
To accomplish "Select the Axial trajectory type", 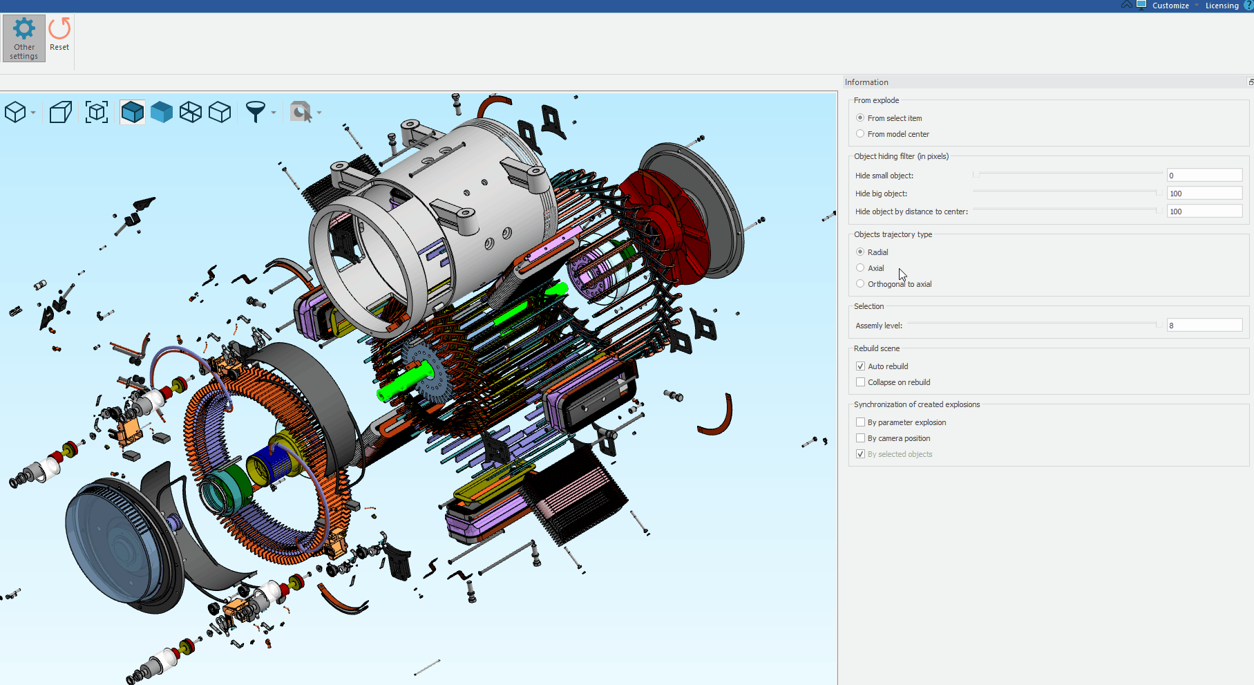I will click(860, 268).
